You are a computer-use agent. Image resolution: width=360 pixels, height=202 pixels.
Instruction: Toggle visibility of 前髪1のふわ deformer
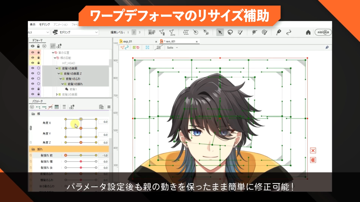pos(32,79)
